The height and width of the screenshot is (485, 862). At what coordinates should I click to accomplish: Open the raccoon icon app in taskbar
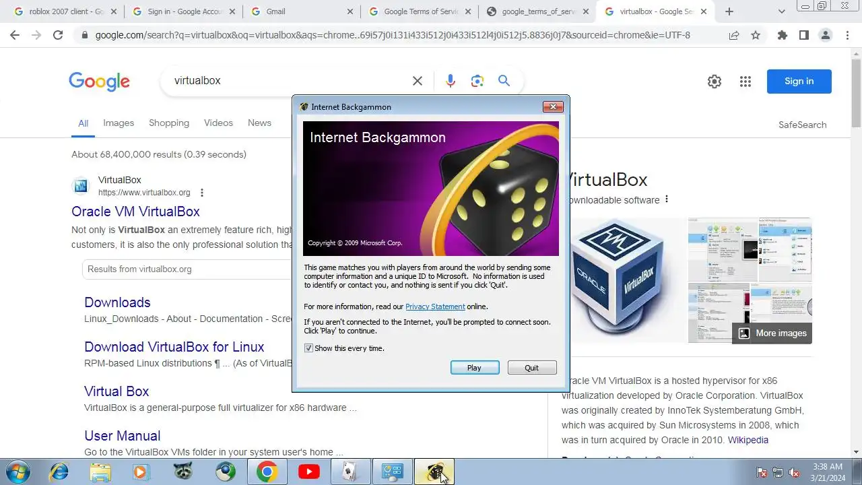[x=183, y=472]
